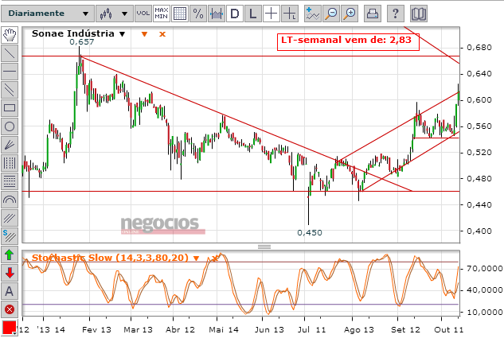The width and height of the screenshot is (504, 342).
Task: Toggle the VOL volume display
Action: 143,14
